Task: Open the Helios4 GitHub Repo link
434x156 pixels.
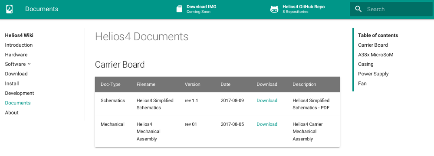Action: tap(298, 9)
